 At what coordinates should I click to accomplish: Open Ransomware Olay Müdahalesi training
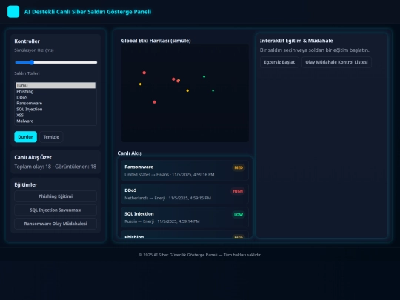coord(56,224)
